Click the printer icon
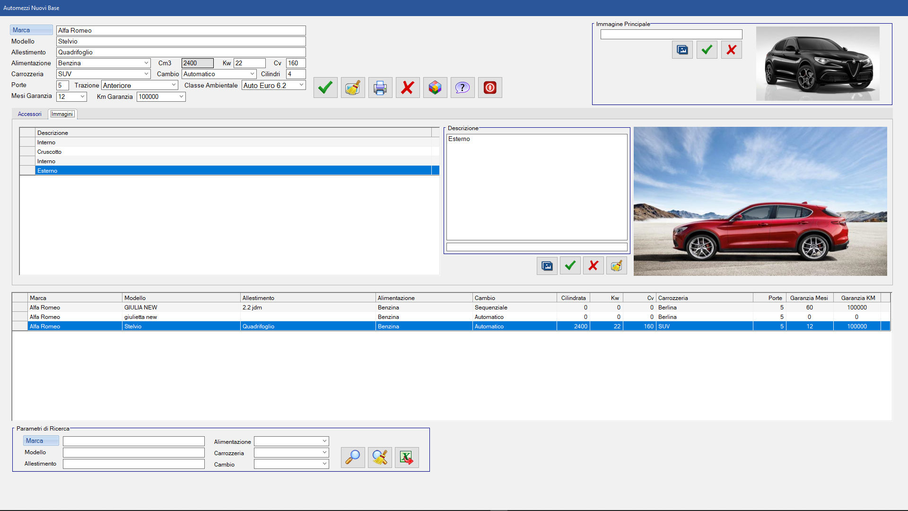The image size is (908, 511). coord(380,88)
